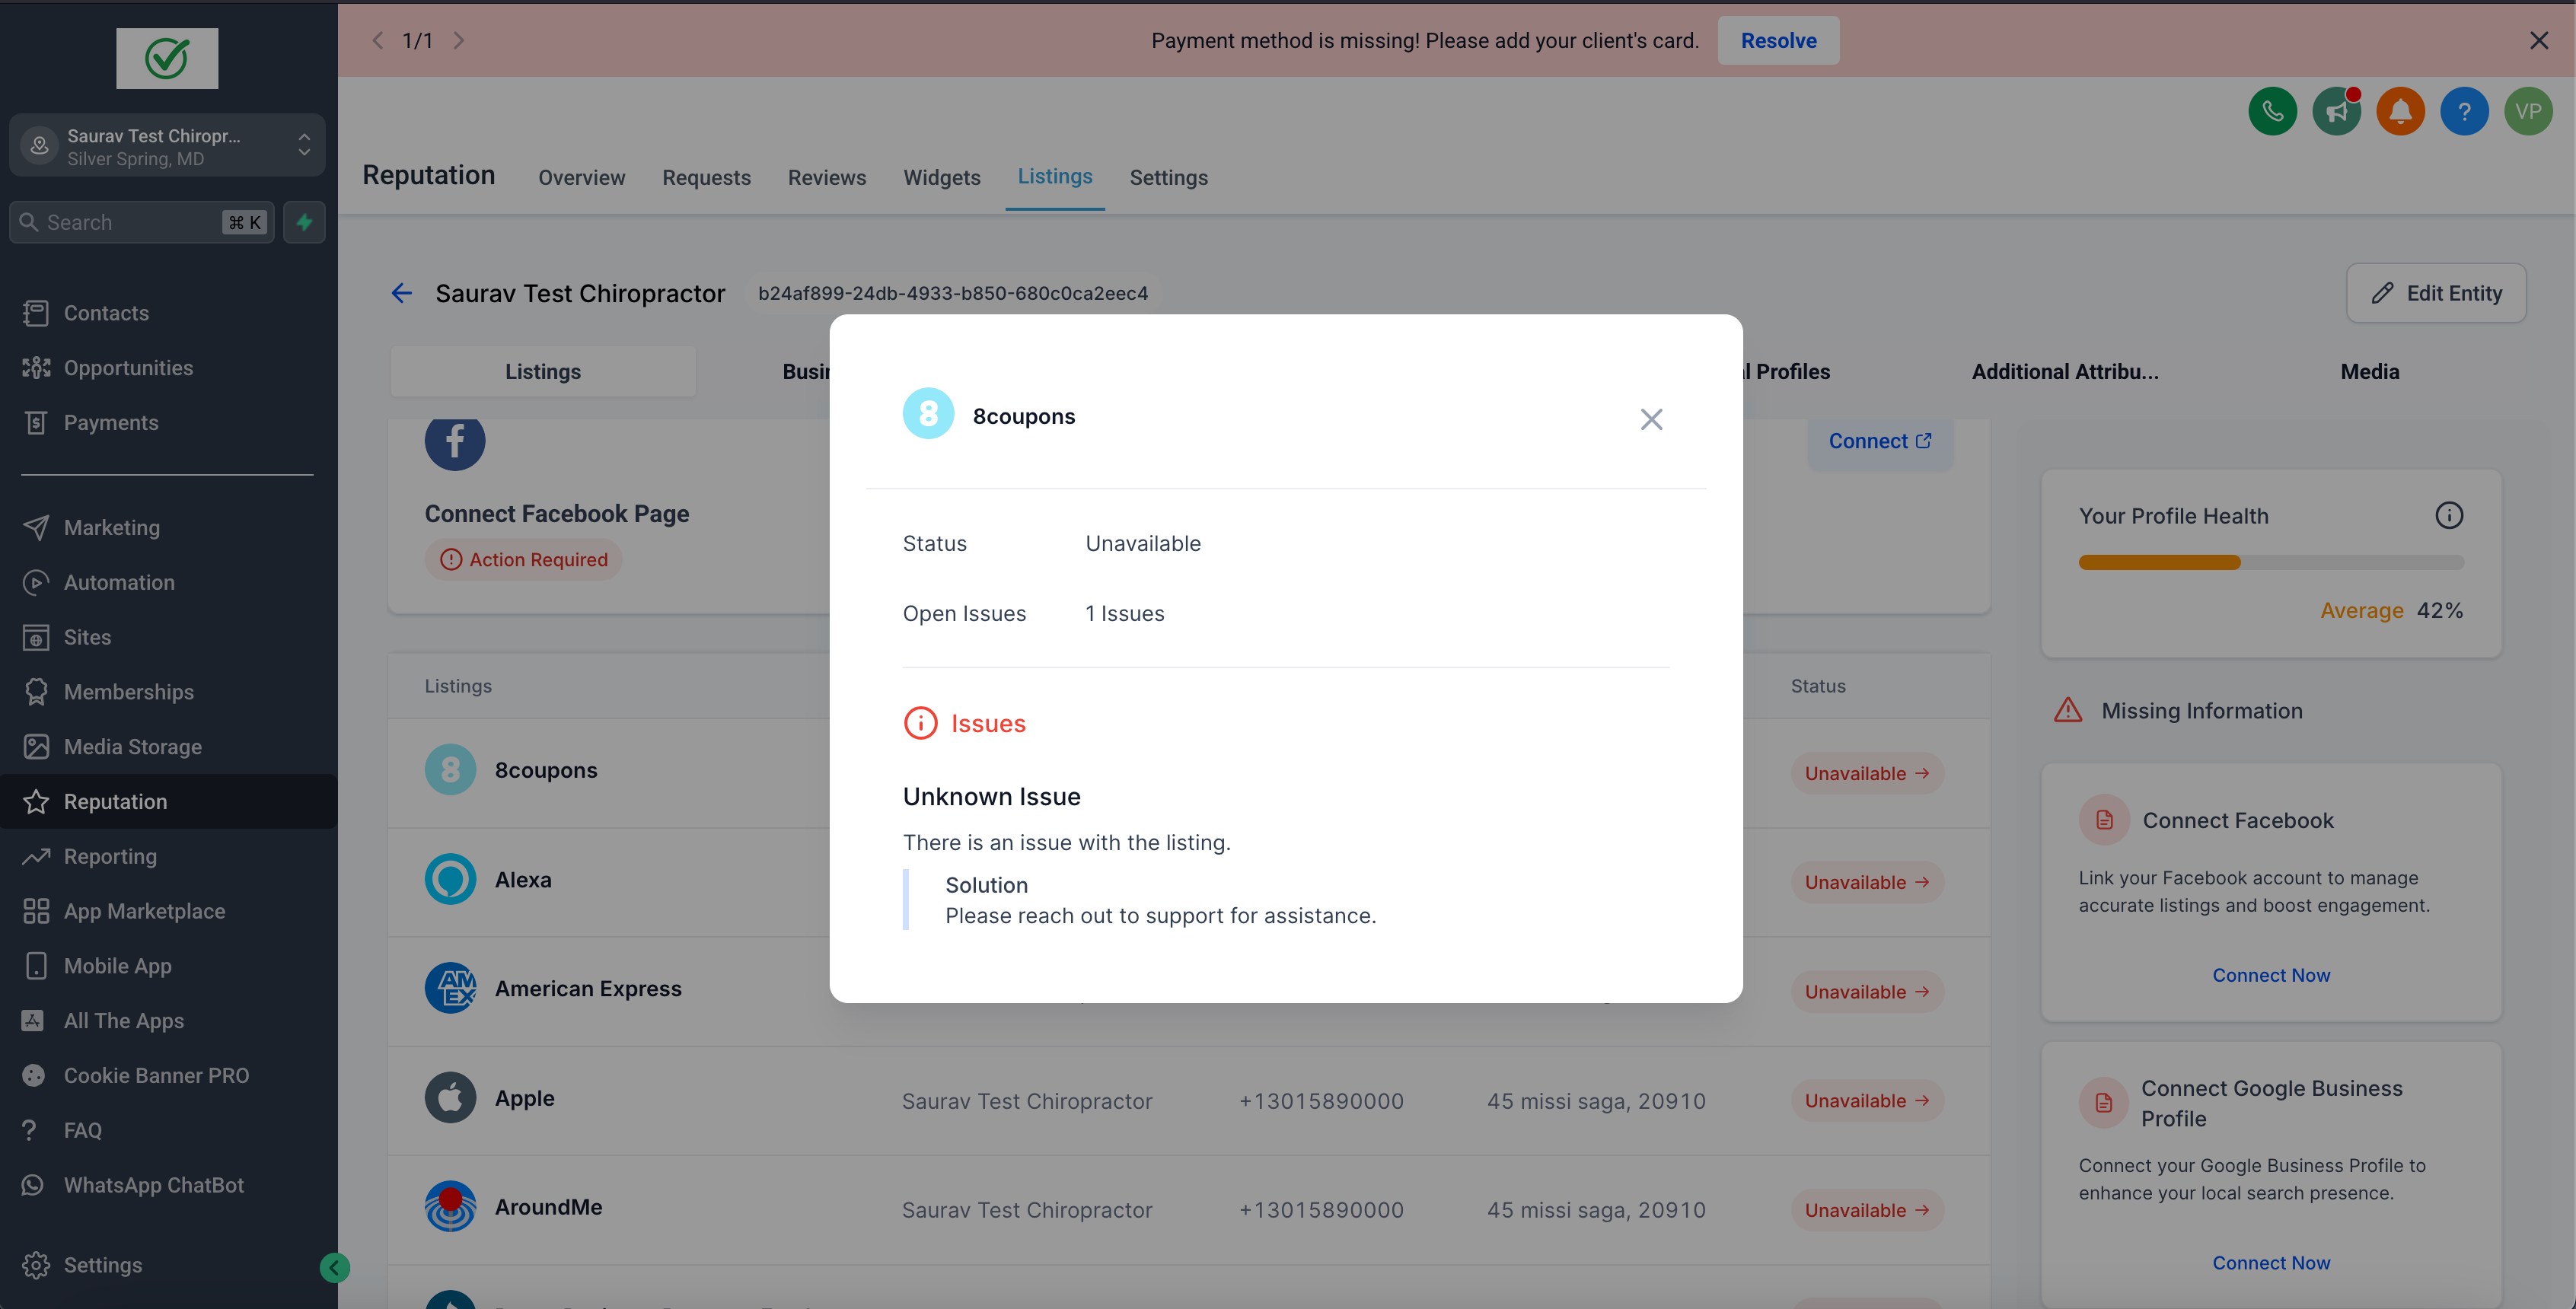
Task: Switch to the Widgets tab
Action: pyautogui.click(x=941, y=177)
